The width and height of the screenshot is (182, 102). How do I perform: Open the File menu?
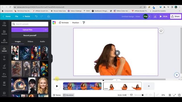tap(16, 16)
